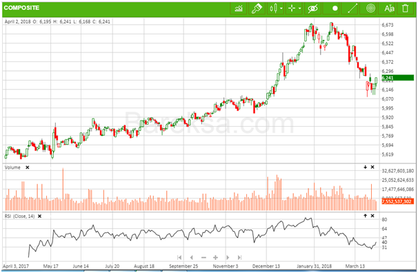This screenshot has width=418, height=273.
Task: Pan the chart left with arrow
Action: [191, 257]
